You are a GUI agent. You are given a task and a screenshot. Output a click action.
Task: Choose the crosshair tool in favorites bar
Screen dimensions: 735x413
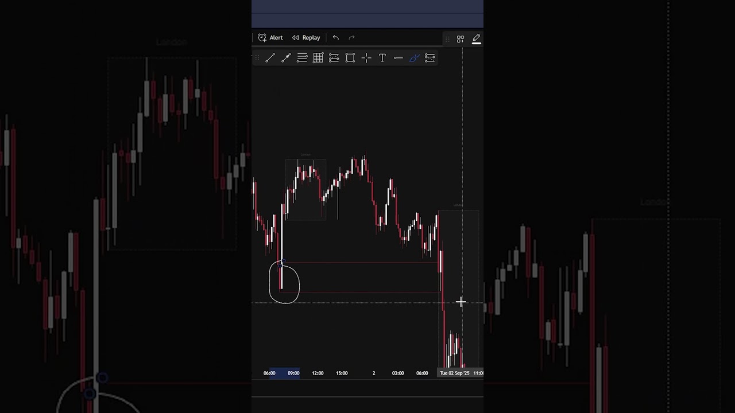pyautogui.click(x=366, y=58)
